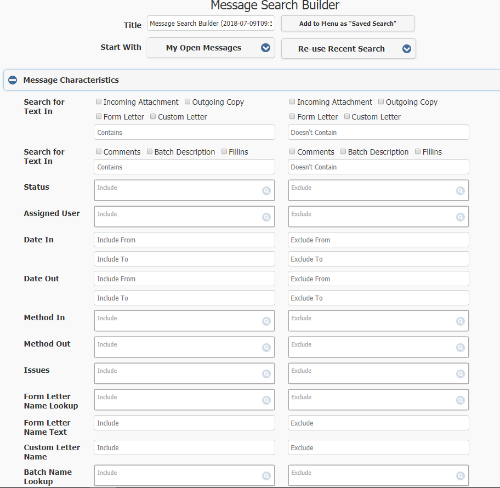
Task: Click the 'Start With' label
Action: 121,47
